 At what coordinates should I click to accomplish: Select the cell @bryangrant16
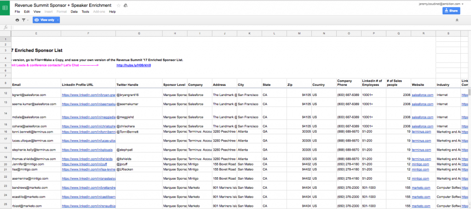139,93
